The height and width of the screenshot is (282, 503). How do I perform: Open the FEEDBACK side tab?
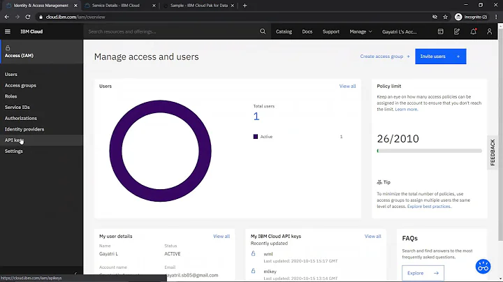(493, 153)
